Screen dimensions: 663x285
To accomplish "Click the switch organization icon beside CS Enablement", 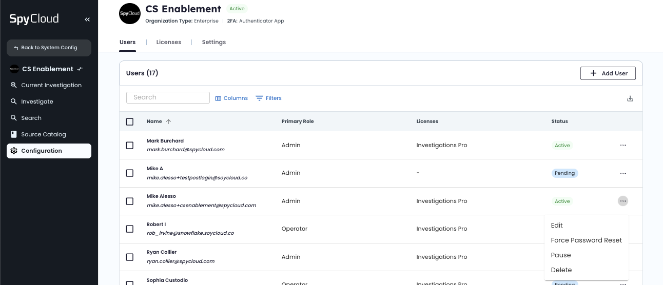I will [80, 69].
